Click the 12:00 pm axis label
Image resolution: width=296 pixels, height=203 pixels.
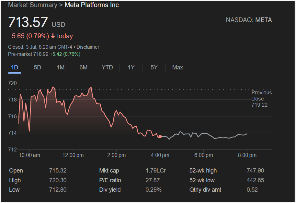(x=73, y=155)
